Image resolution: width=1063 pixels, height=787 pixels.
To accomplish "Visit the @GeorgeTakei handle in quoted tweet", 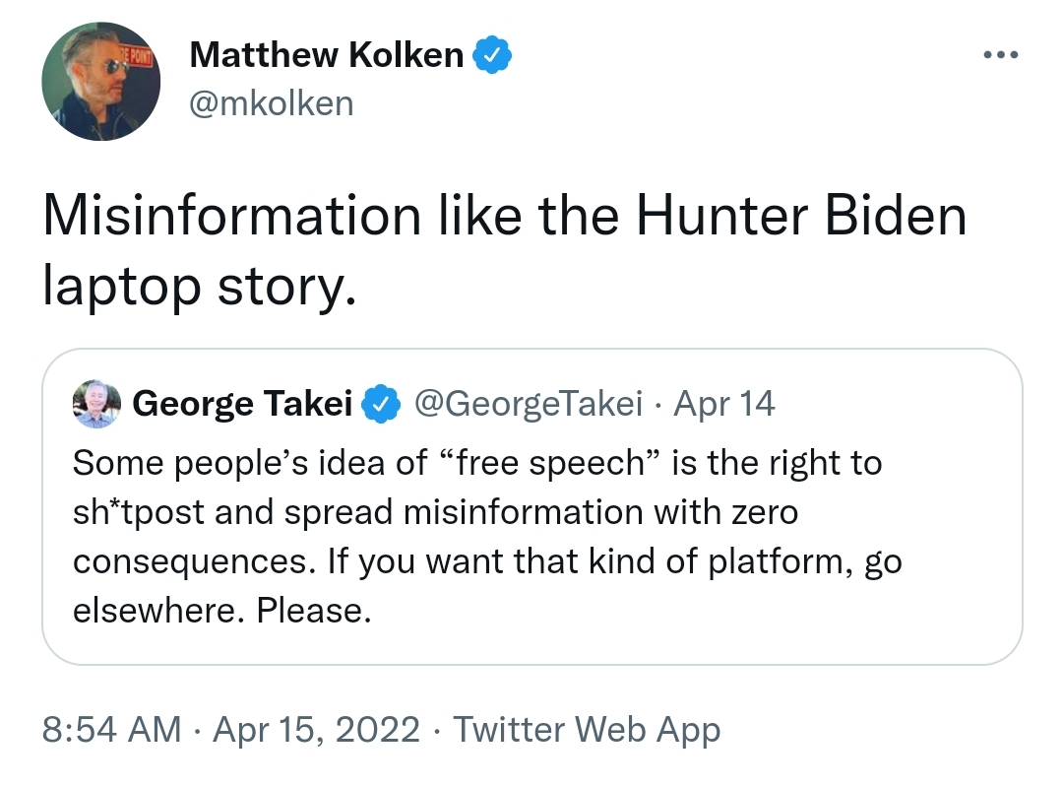I will (x=528, y=404).
